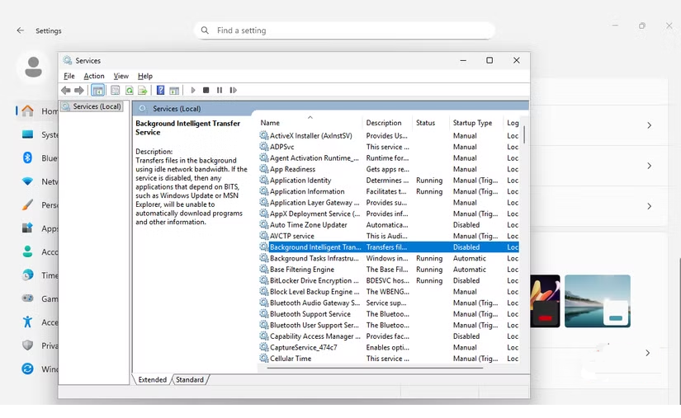Open the Action menu

[94, 76]
